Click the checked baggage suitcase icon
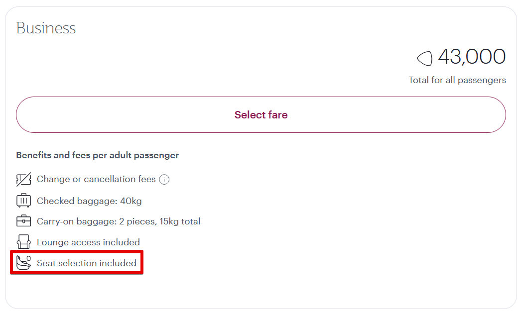This screenshot has height=313, width=521. click(23, 201)
